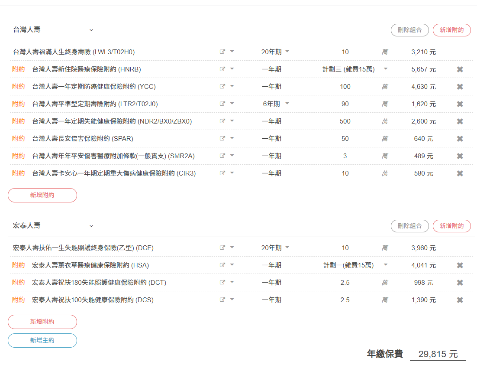This screenshot has height=365, width=477.
Task: Remove the SMR2A rider with X icon
Action: click(460, 156)
